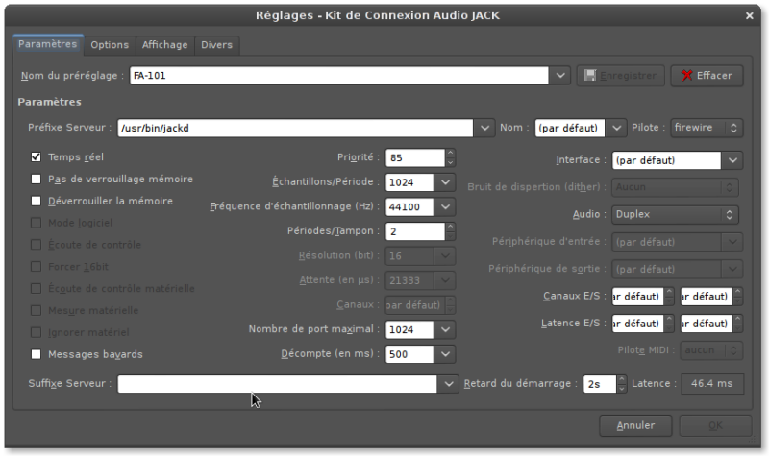
Task: Click the Enregistrer floppy disk icon
Action: [590, 76]
